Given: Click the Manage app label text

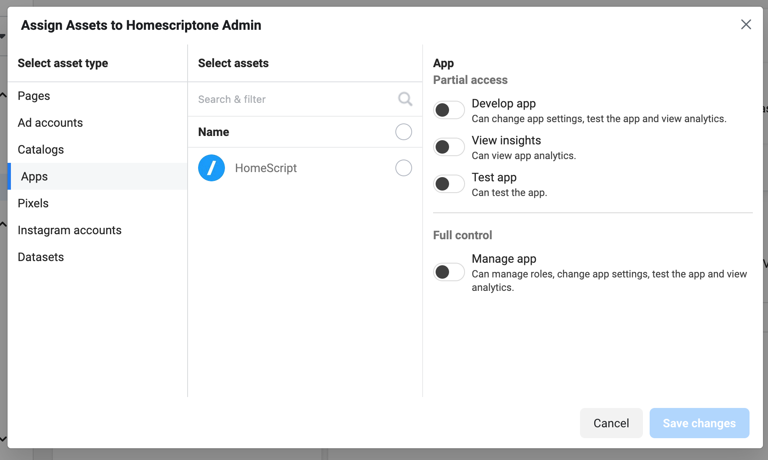Looking at the screenshot, I should click(504, 259).
